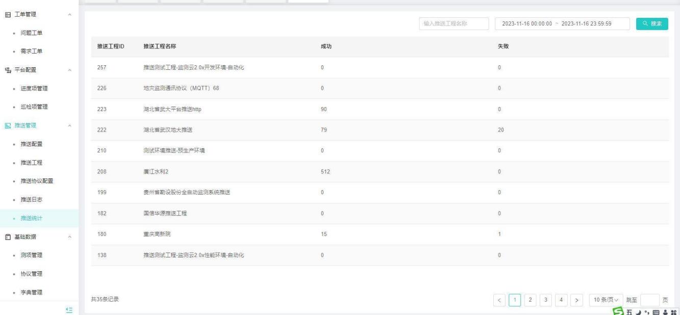Go to page 3 of results

(546, 299)
